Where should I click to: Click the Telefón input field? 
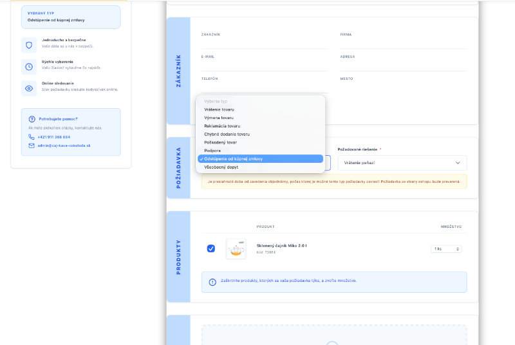pos(265,88)
